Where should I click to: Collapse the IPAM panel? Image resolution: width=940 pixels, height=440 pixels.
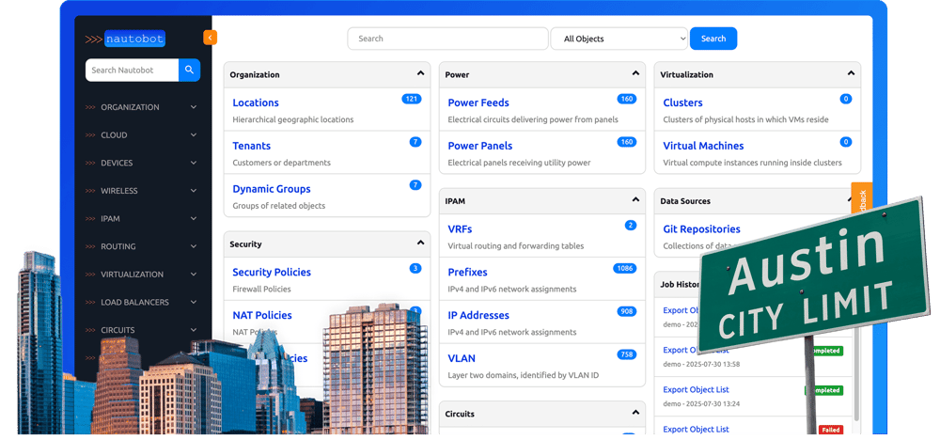(635, 199)
